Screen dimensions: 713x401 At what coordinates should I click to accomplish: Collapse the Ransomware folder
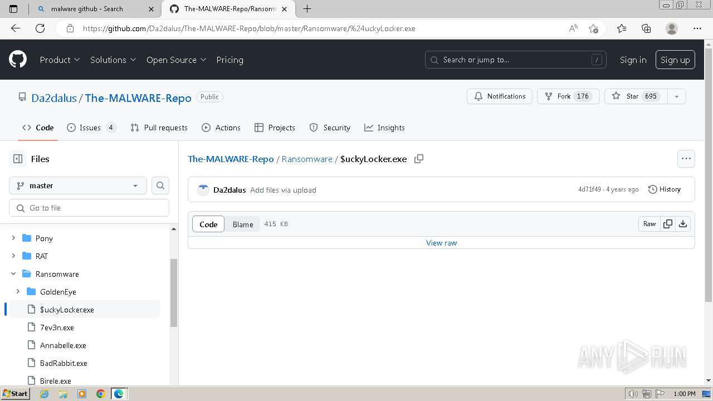pos(13,274)
